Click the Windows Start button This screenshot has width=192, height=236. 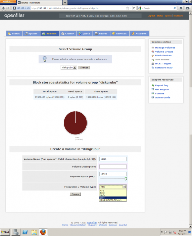[5, 232]
